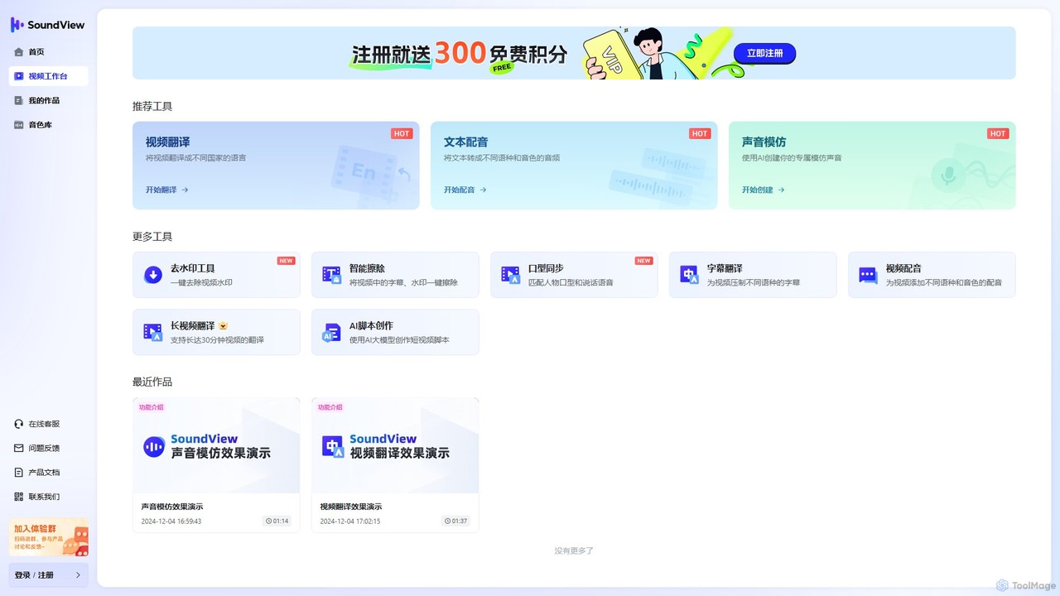Open the 声音模仿 tool card
Image resolution: width=1060 pixels, height=596 pixels.
click(x=872, y=166)
